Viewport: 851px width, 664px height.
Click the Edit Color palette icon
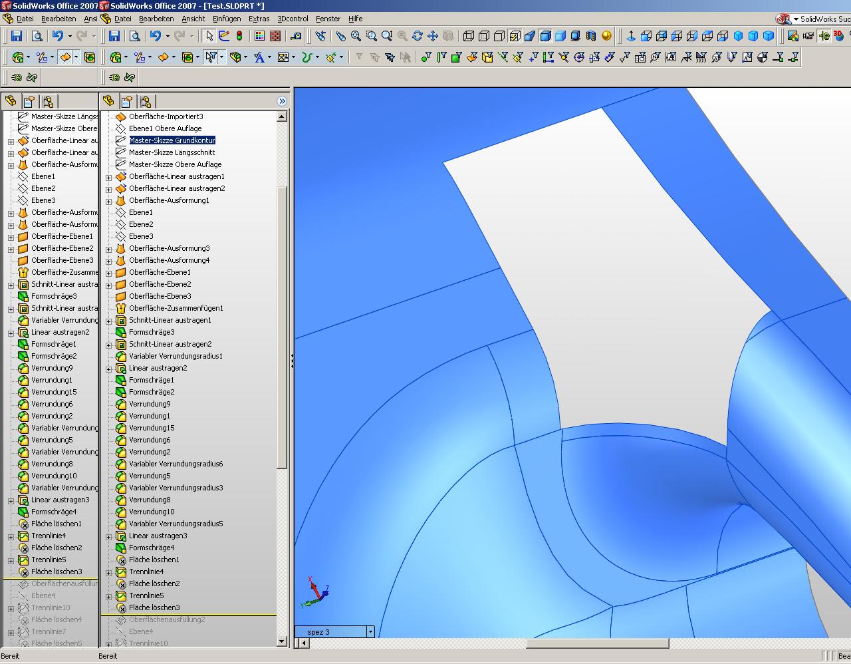click(x=259, y=36)
